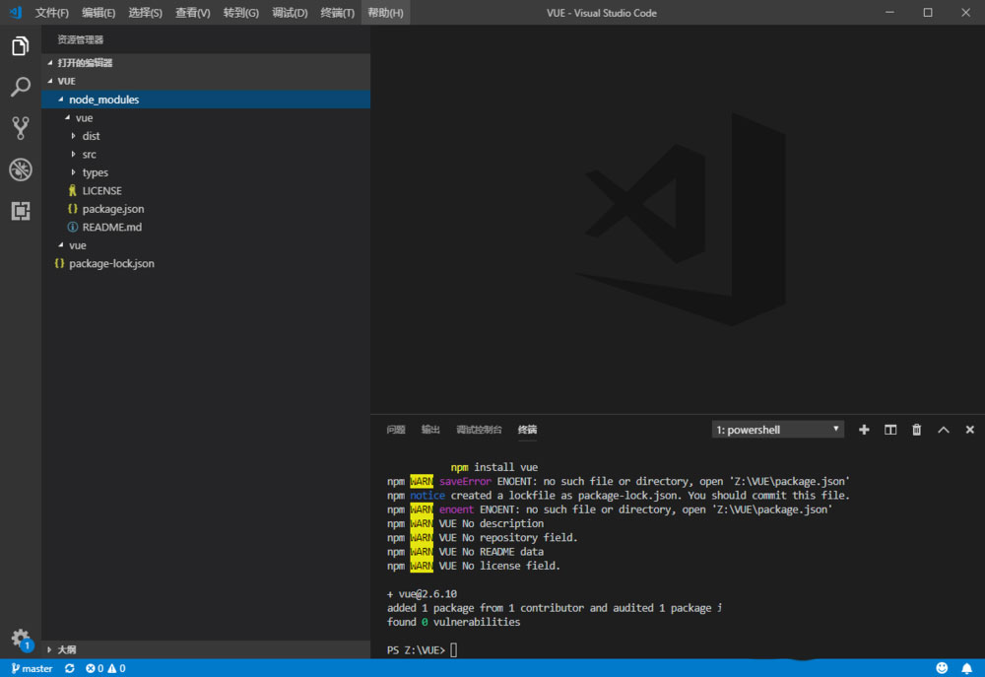
Task: Open the 帮助 menu
Action: [x=385, y=13]
